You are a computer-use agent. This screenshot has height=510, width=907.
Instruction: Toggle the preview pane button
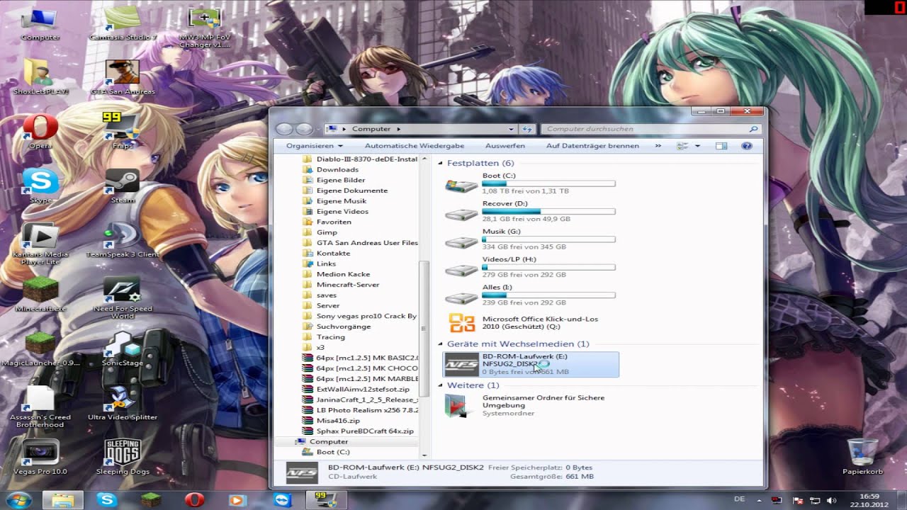point(721,146)
